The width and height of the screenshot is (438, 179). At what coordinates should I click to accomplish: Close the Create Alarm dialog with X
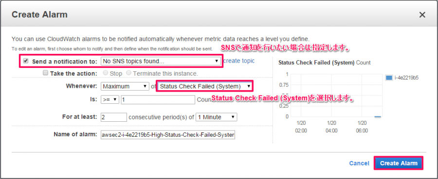pyautogui.click(x=422, y=15)
